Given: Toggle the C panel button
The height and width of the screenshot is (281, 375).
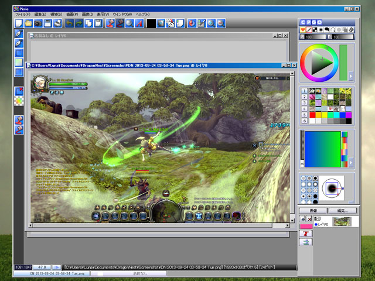Looking at the screenshot, I should tap(304, 22).
